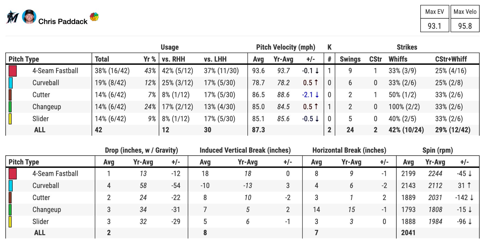The image size is (485, 246).
Task: Open the Chris Paddack player name link
Action: pos(63,22)
